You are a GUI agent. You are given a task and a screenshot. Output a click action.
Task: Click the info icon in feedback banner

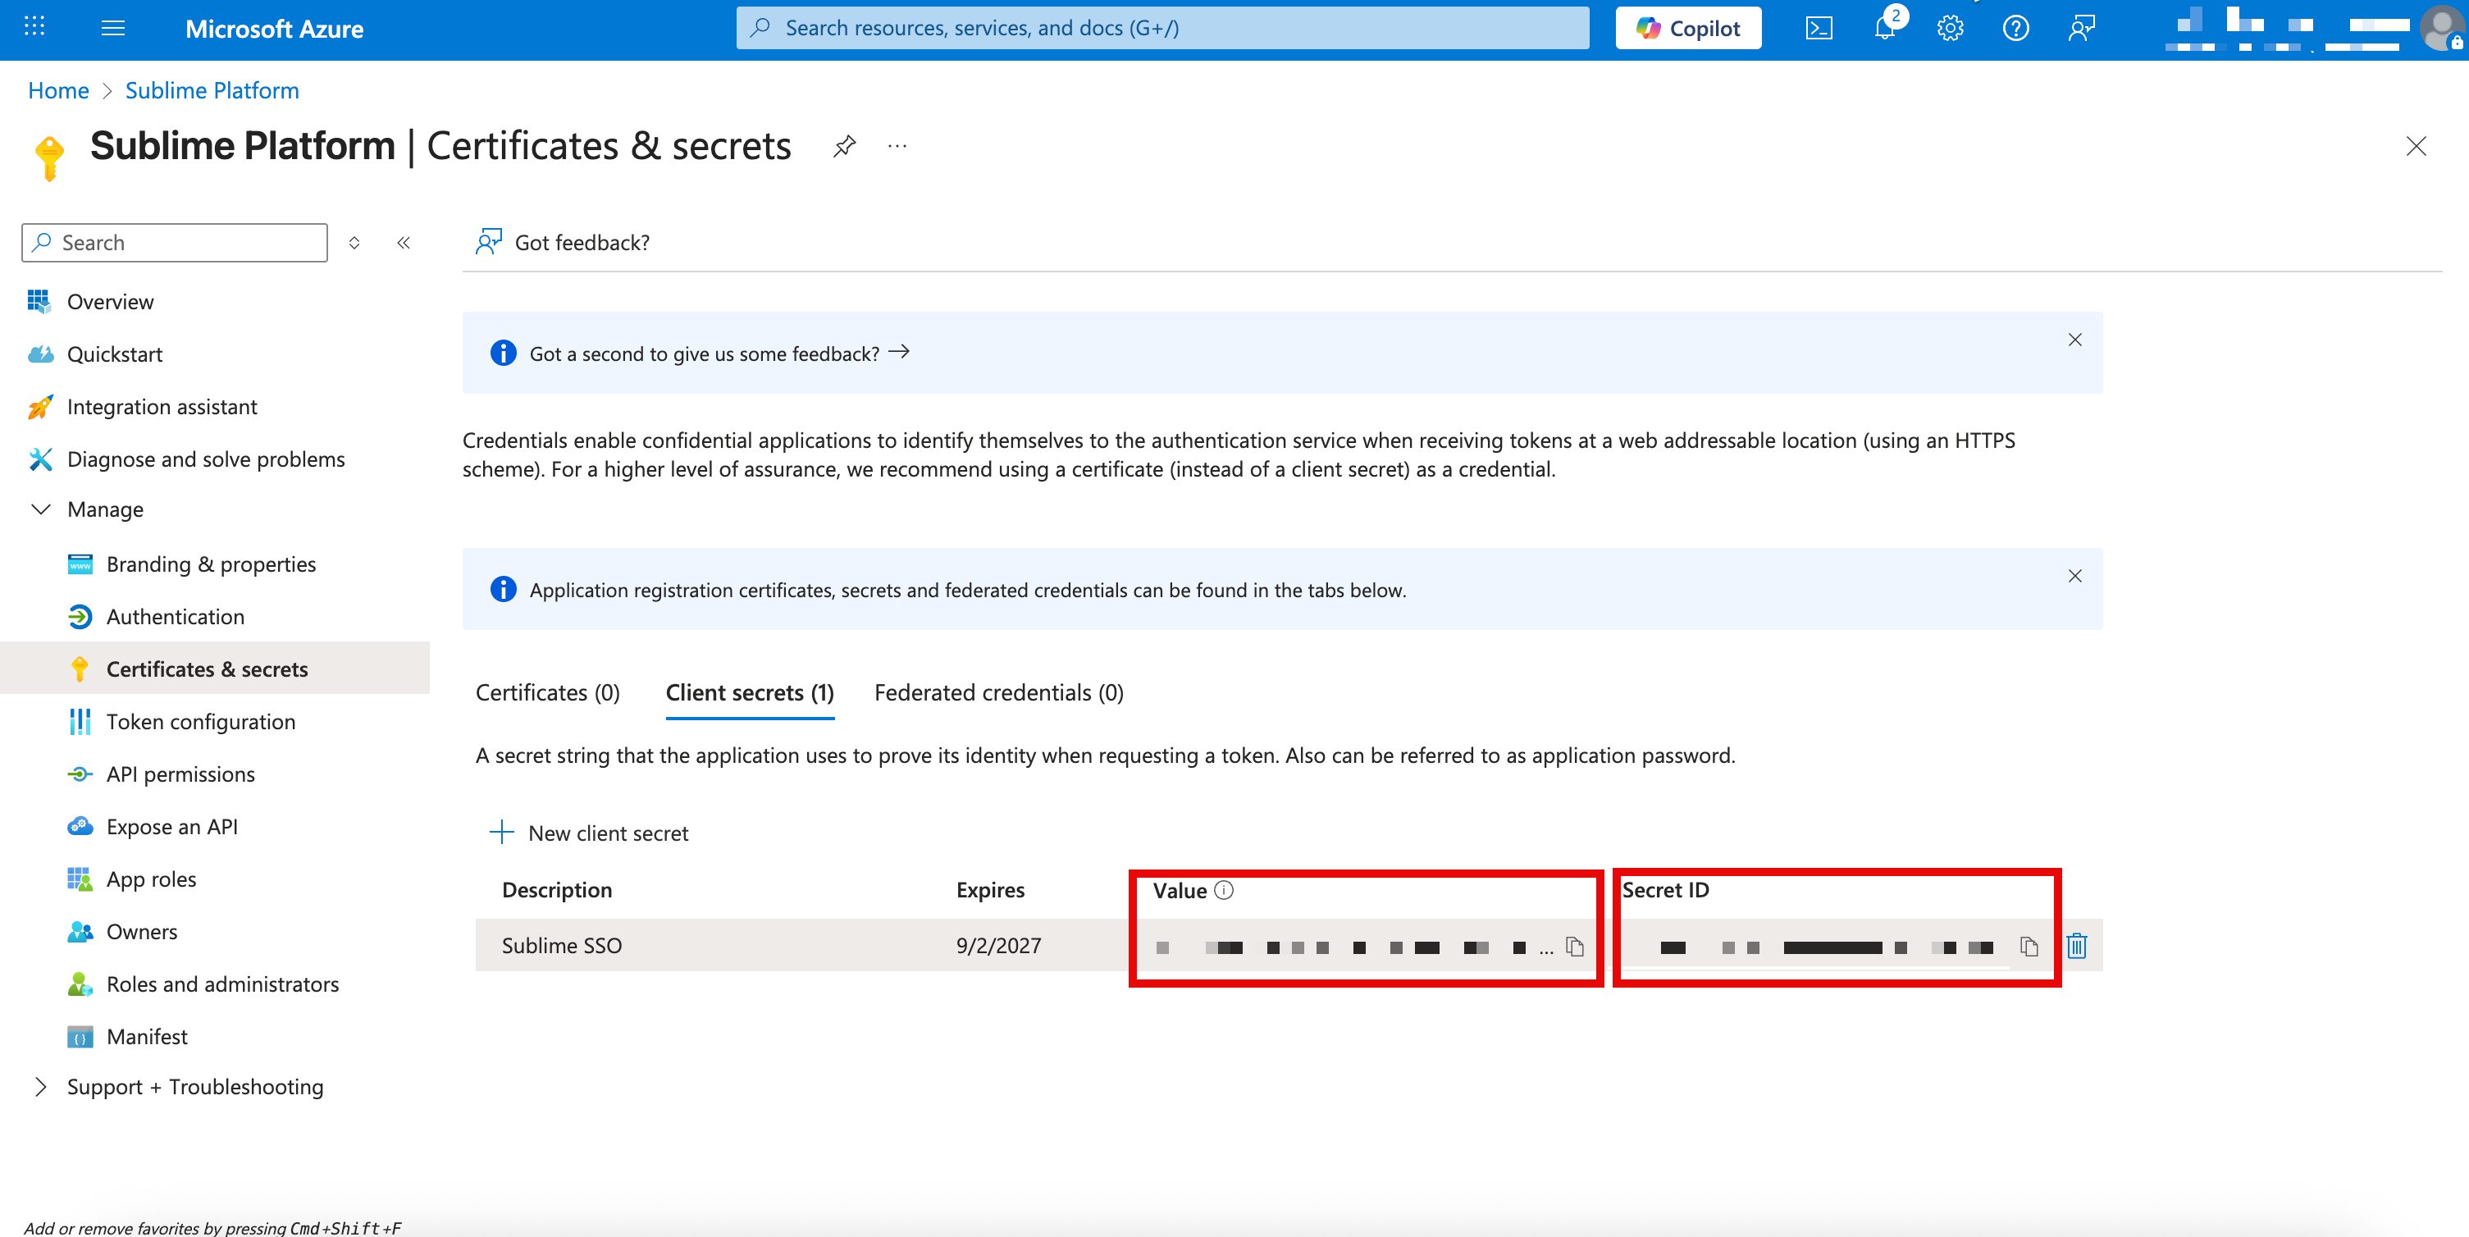503,353
